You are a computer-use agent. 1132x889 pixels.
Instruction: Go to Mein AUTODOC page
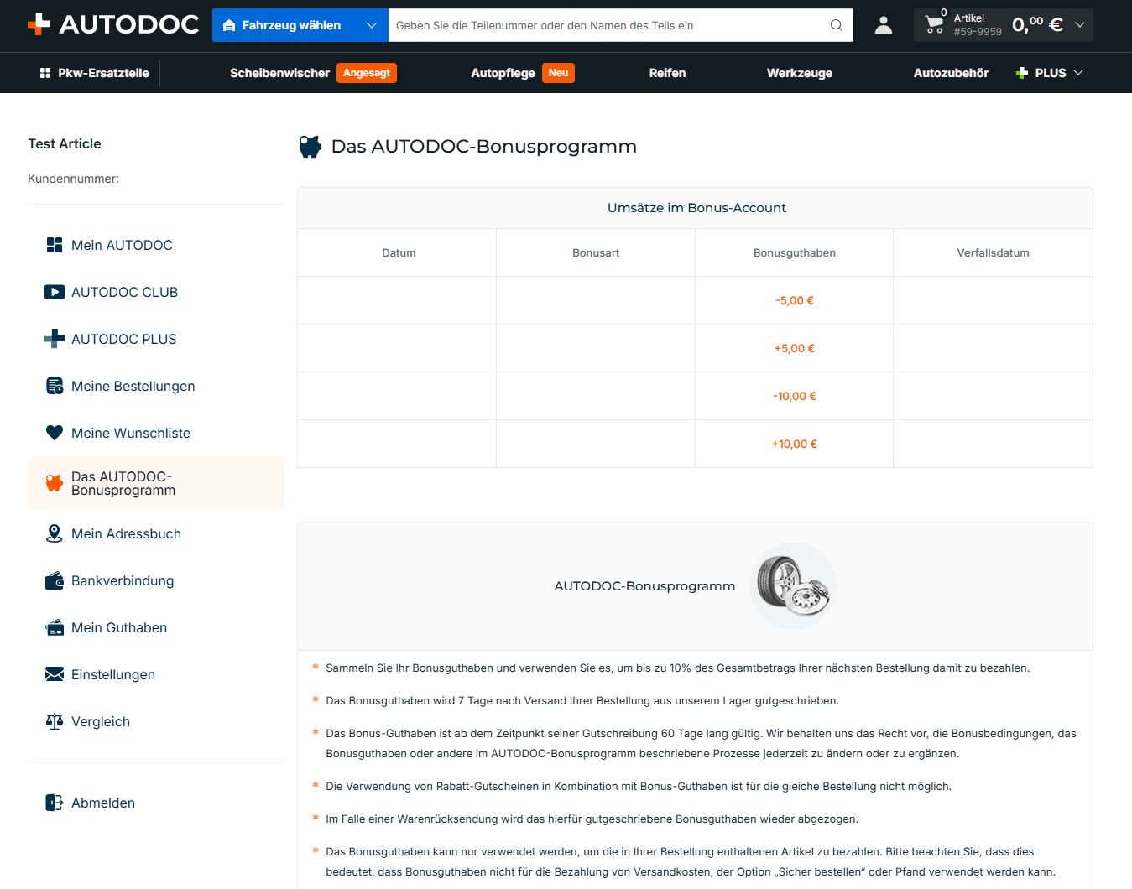click(122, 245)
